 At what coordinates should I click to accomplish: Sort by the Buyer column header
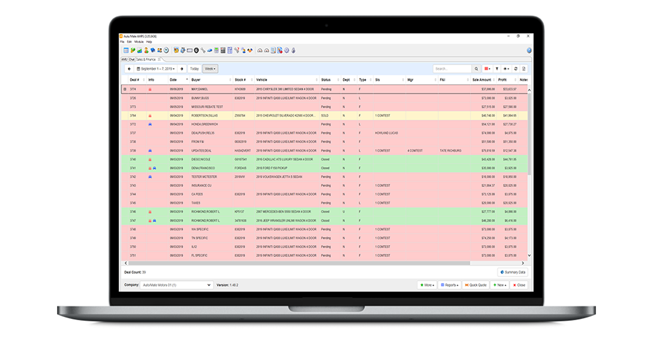click(x=211, y=80)
